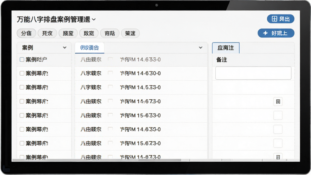Viewport: 311px width, 175px height.
Task: Tick the 案例 checkbox in the 14.533-0 row
Action: [22, 87]
